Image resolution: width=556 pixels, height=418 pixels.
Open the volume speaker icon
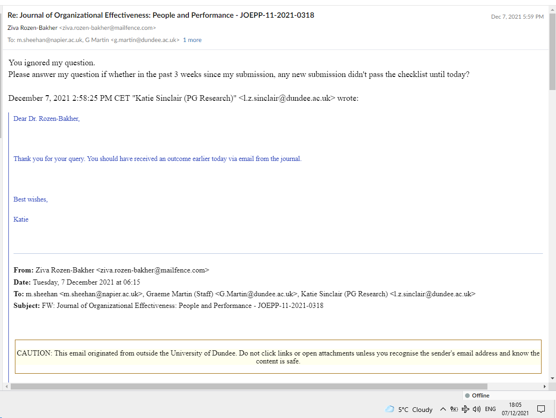click(x=477, y=409)
